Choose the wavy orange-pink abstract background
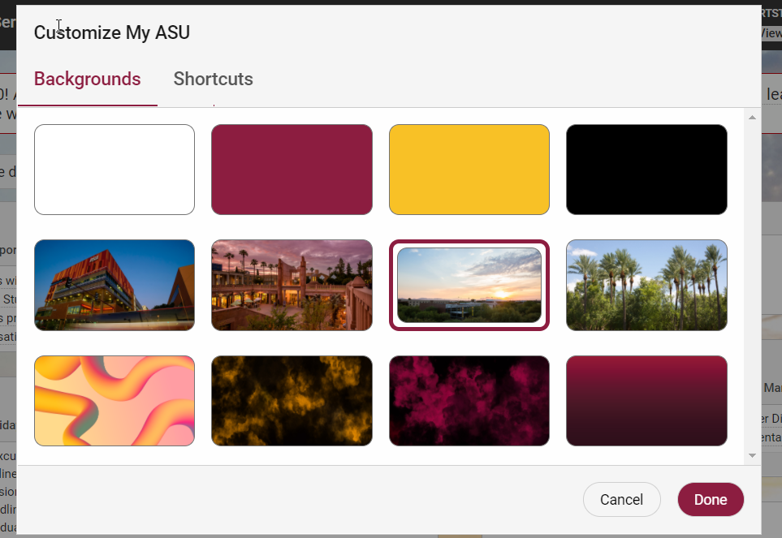The width and height of the screenshot is (782, 538). coord(114,401)
